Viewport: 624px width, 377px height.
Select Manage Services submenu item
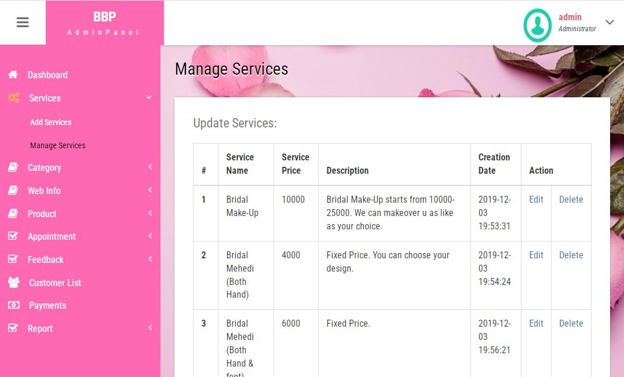click(x=58, y=145)
